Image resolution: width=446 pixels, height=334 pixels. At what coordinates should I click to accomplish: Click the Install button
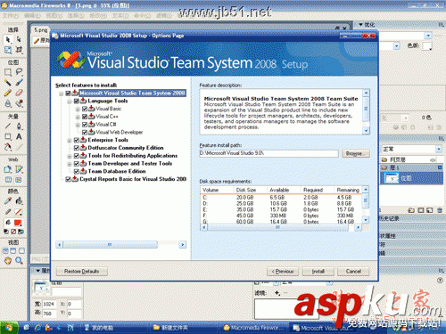click(318, 271)
